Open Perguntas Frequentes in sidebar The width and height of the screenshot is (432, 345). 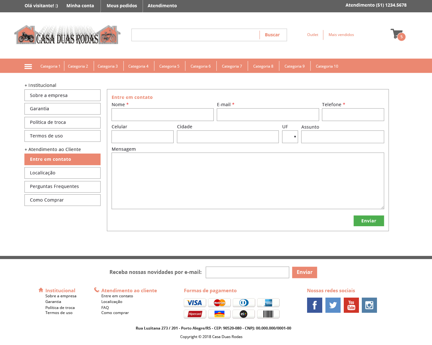click(62, 187)
